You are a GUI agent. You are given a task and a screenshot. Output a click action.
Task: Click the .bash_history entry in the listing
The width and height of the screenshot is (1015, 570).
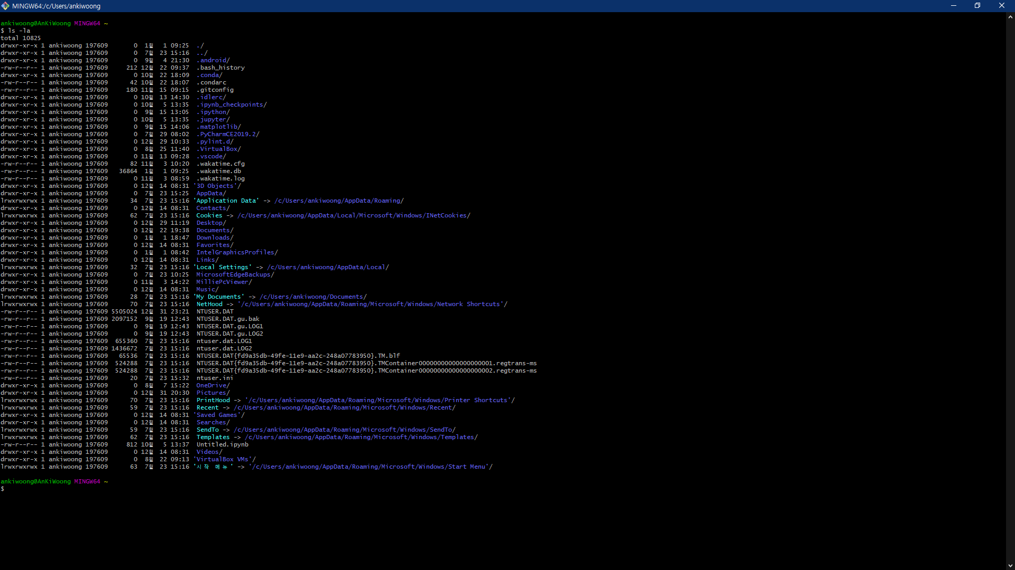point(220,68)
